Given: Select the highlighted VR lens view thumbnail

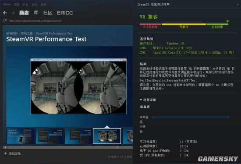Looking at the screenshot, I should point(107,136).
